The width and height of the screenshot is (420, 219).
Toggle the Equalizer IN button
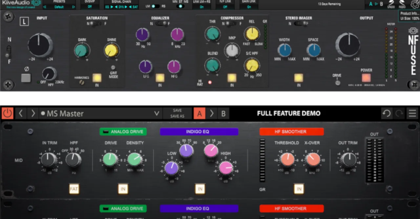[x=160, y=78]
